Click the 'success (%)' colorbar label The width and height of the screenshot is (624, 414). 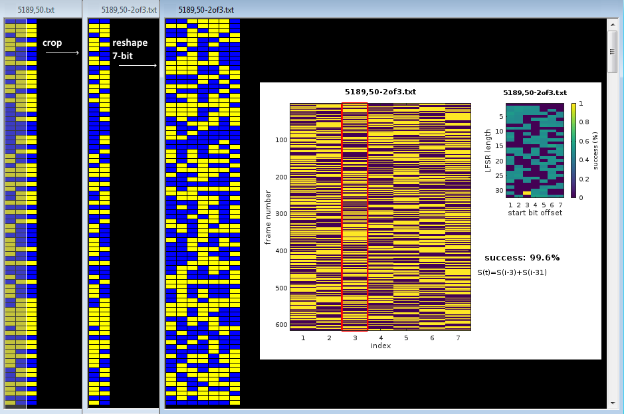595,151
